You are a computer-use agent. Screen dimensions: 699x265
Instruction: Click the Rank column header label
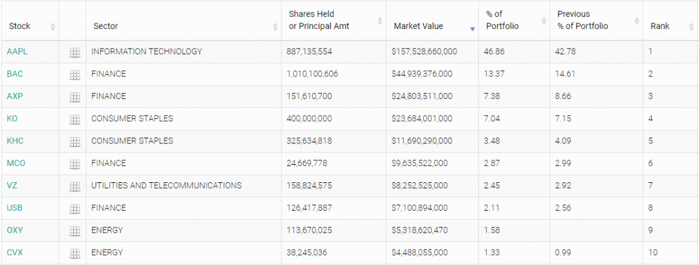point(660,26)
